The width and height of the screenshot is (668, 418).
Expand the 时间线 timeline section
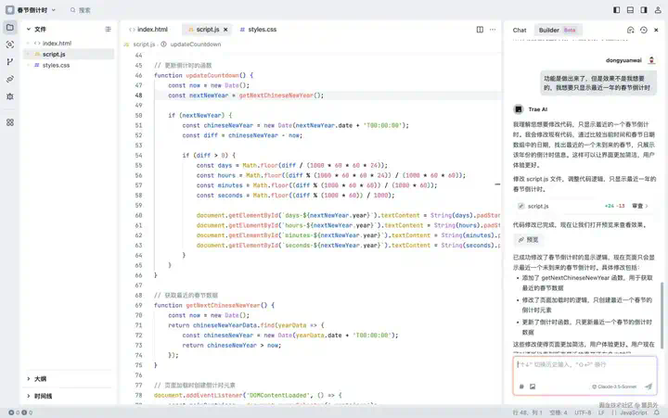coord(39,396)
